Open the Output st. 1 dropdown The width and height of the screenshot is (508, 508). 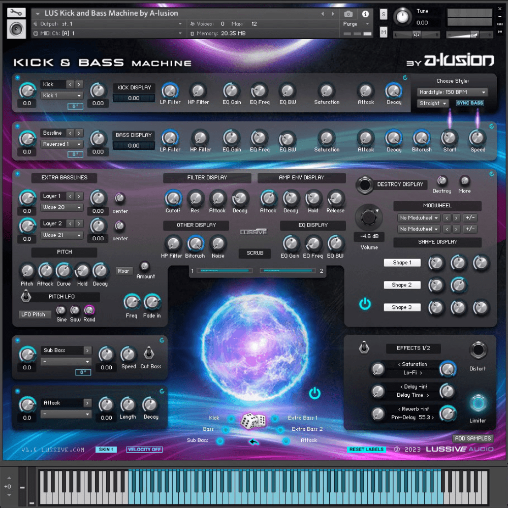pos(109,24)
